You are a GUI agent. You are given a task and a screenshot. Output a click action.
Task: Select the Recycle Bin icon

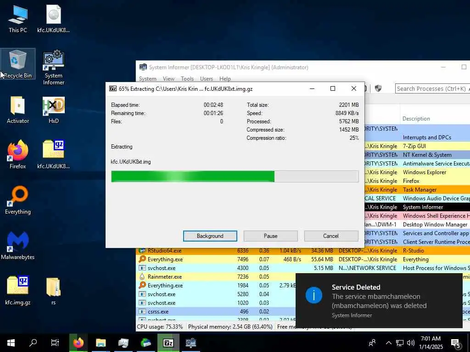click(x=18, y=64)
